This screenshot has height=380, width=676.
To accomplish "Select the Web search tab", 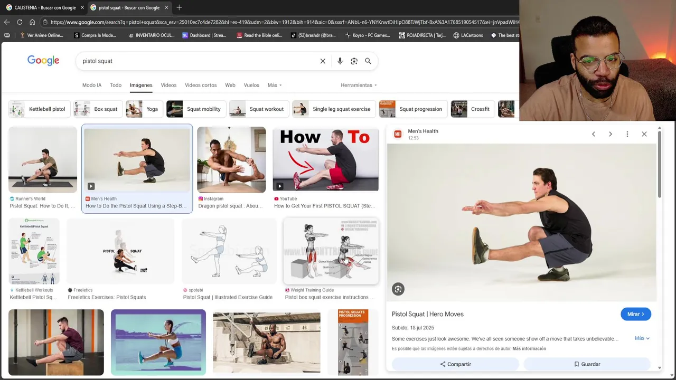I will [x=230, y=85].
